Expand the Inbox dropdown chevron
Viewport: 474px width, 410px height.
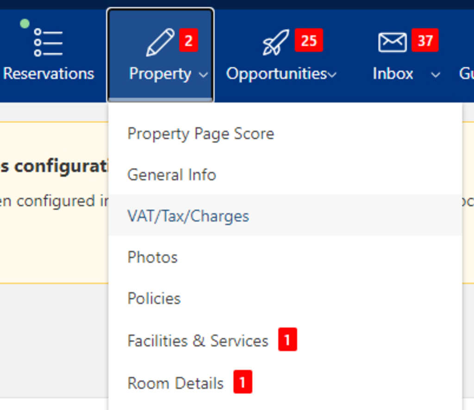coord(436,75)
